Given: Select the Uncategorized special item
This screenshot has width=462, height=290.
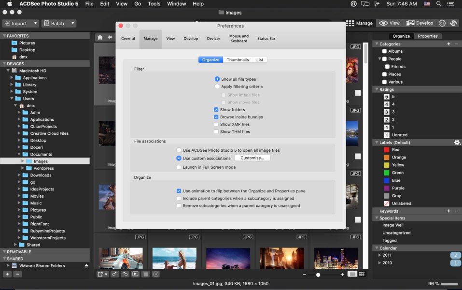Looking at the screenshot, I should 396,233.
